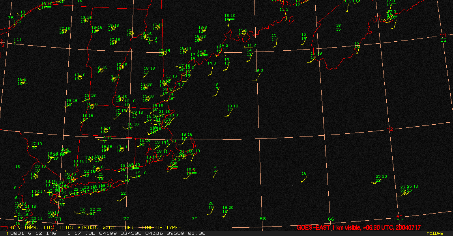Click the yellow McIDAS label
Viewport: 453px width, 236px height.
tap(435, 233)
